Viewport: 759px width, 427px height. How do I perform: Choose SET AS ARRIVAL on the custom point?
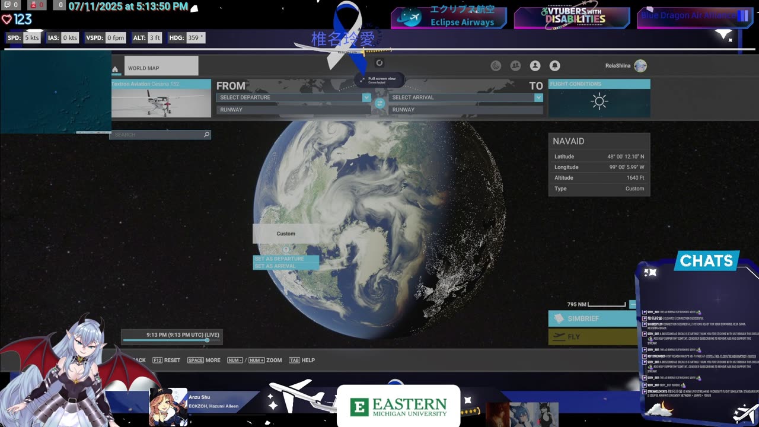(x=286, y=266)
